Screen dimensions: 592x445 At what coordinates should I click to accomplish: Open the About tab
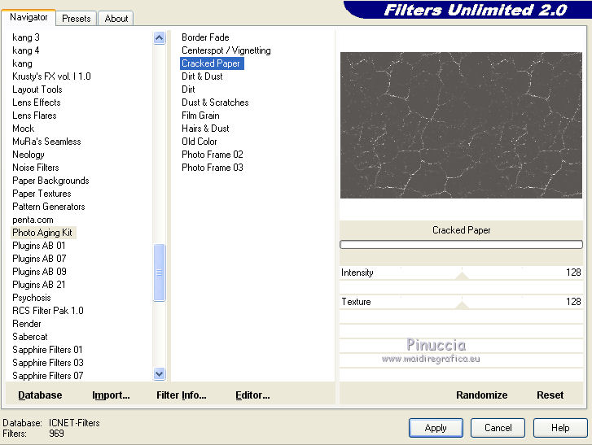coord(116,19)
